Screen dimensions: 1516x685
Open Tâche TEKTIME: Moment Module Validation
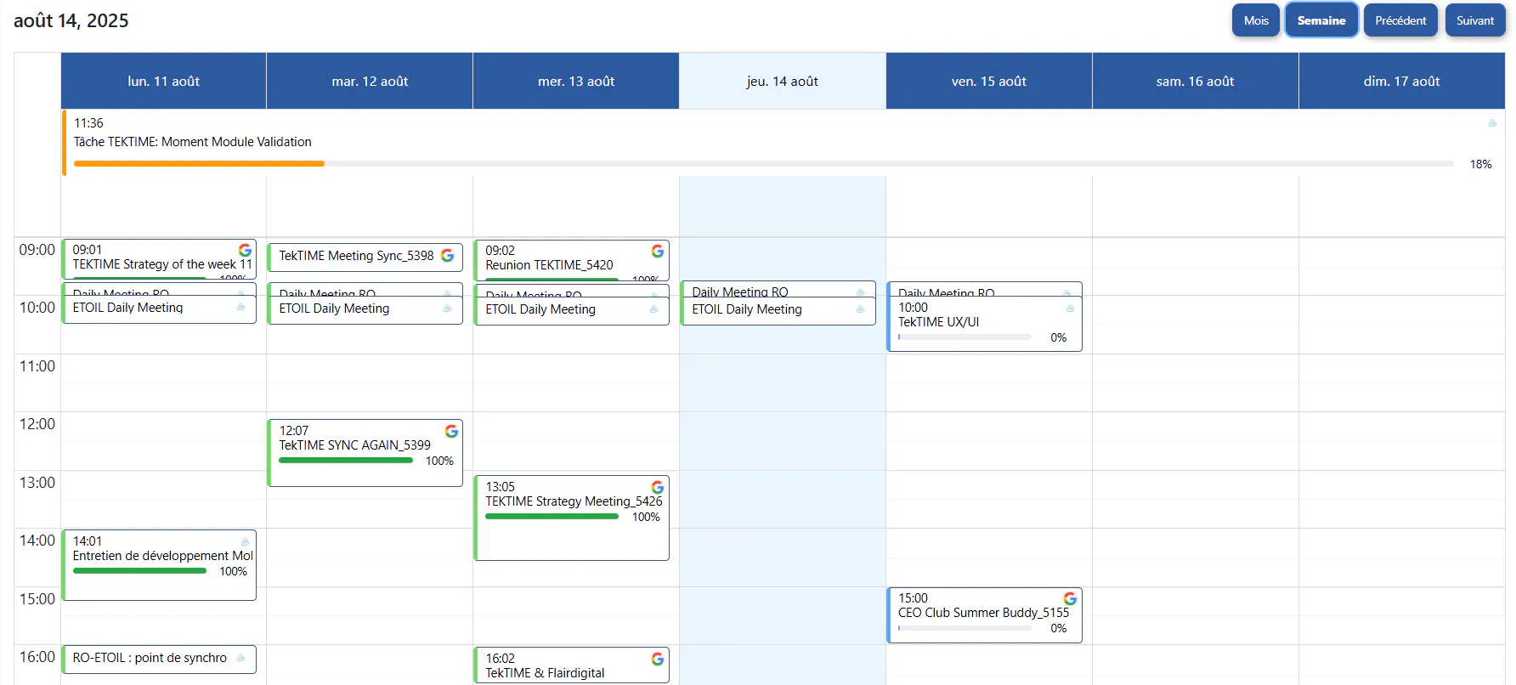pyautogui.click(x=783, y=143)
